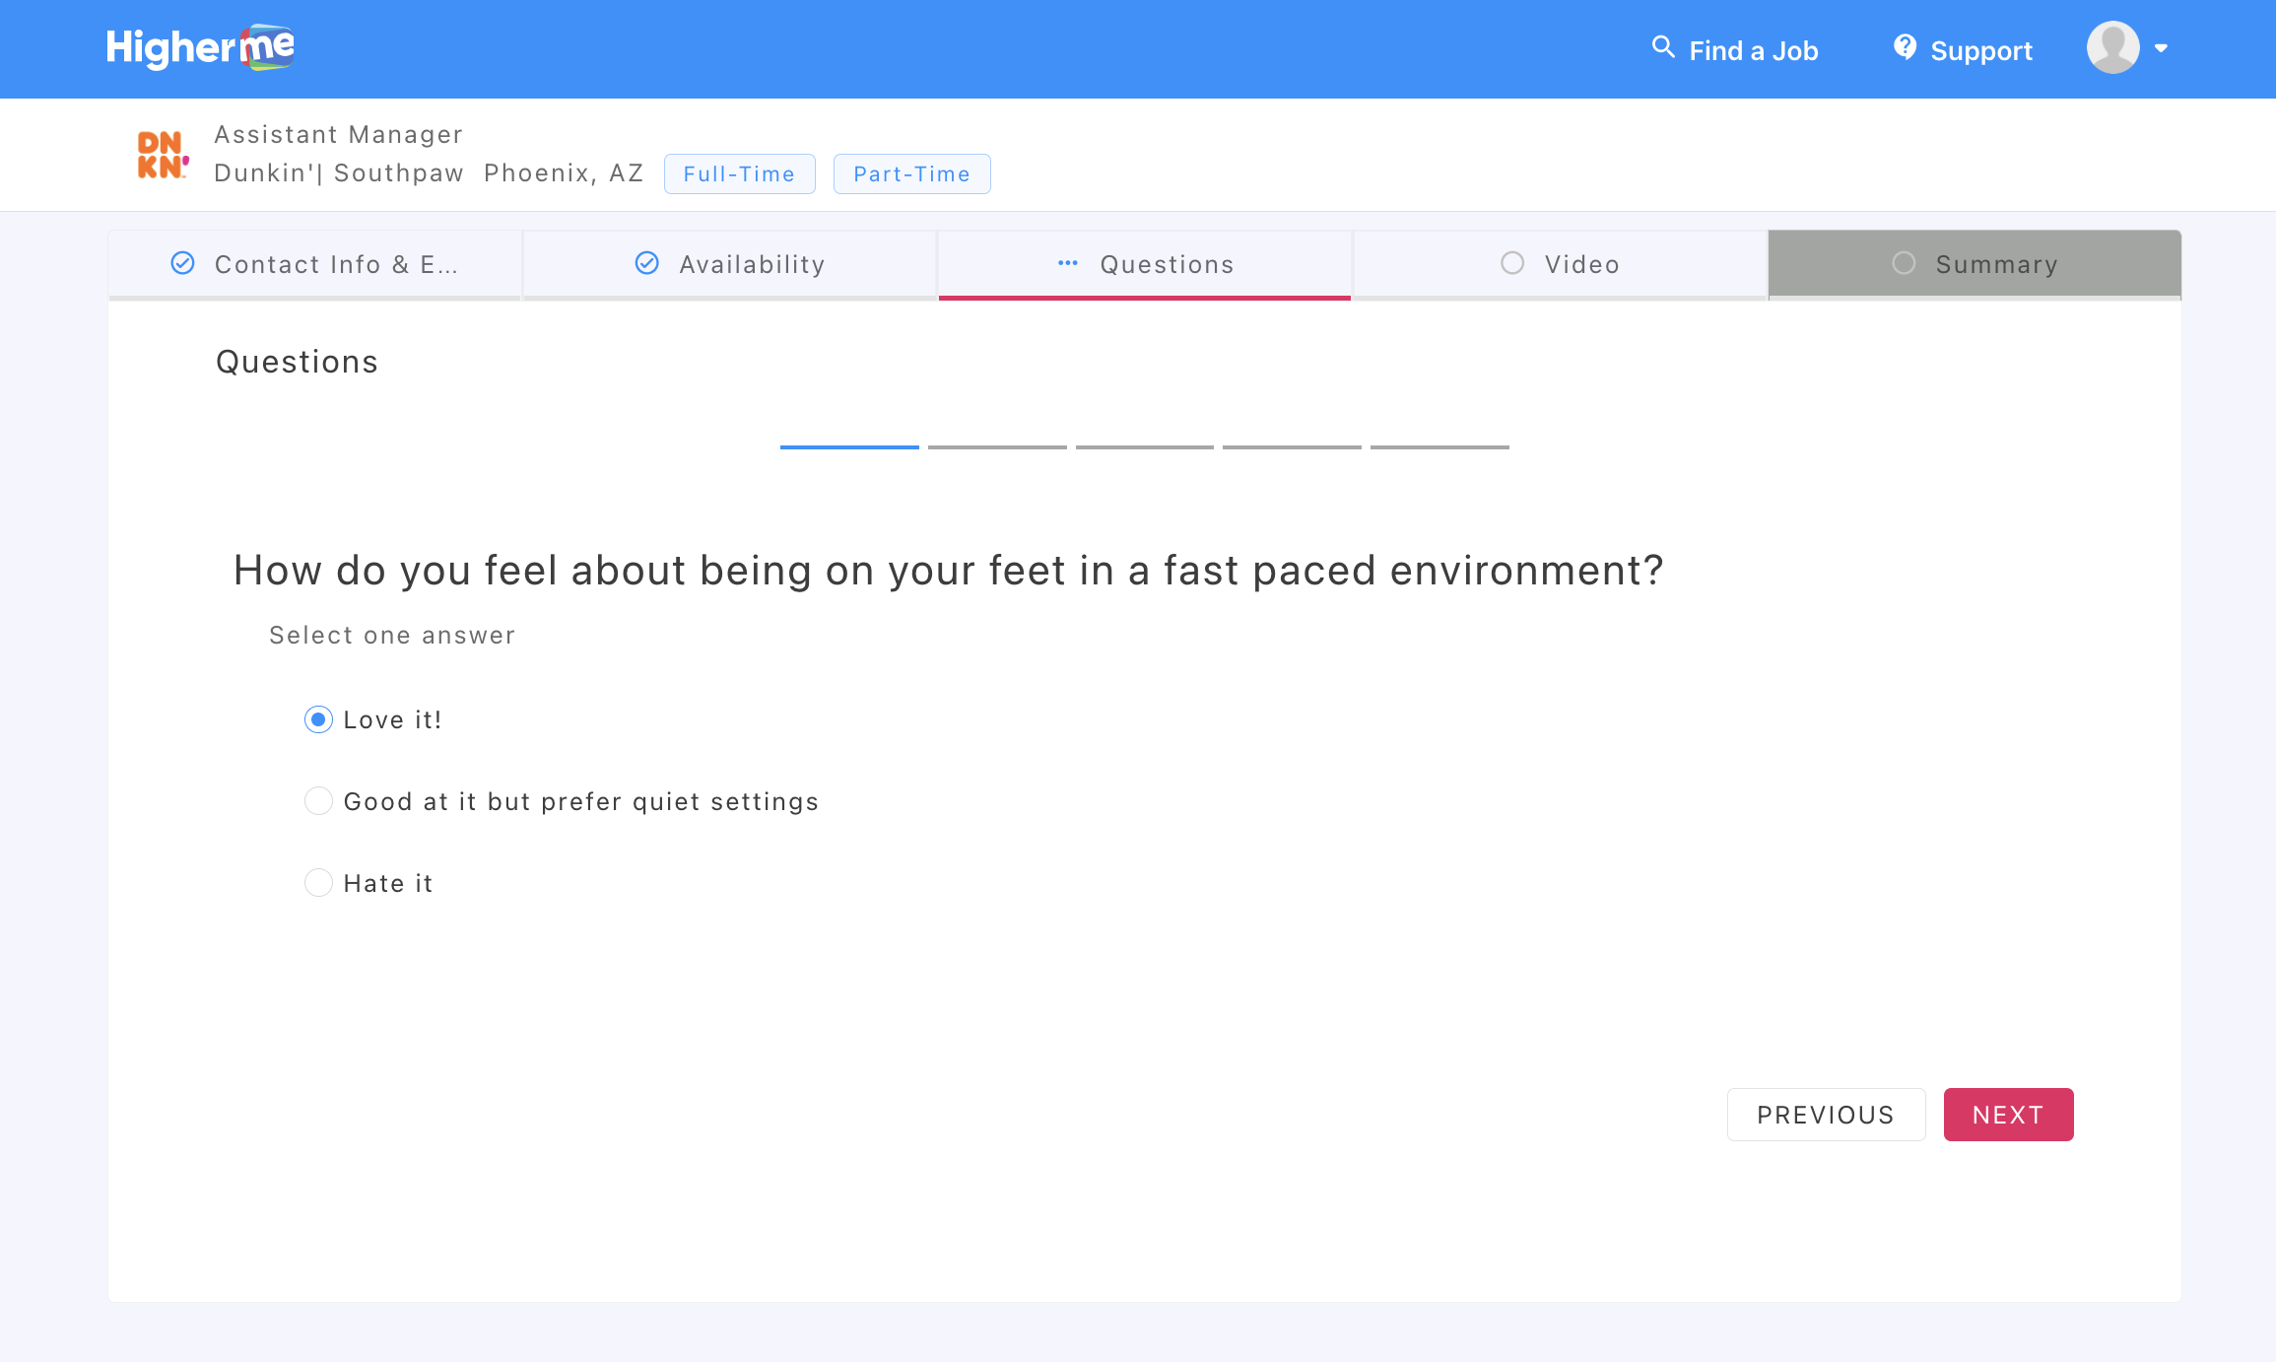Viewport: 2276px width, 1362px height.
Task: Click the Availability checkmark icon
Action: coord(646,263)
